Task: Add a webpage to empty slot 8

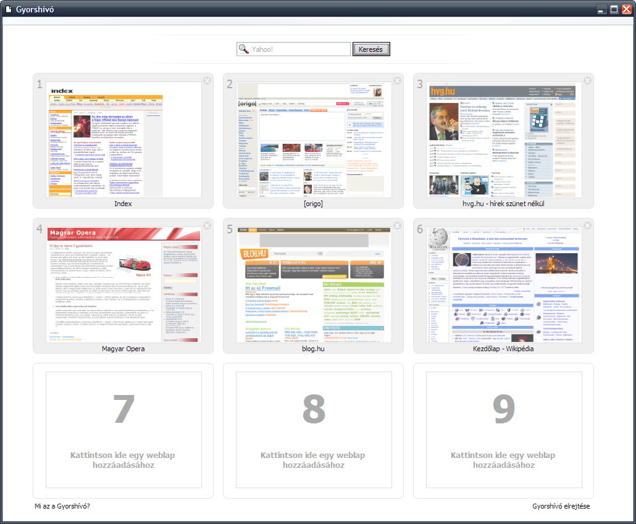Action: point(314,430)
